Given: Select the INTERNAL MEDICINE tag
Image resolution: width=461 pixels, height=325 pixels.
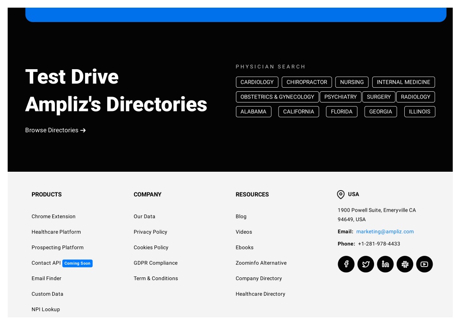Looking at the screenshot, I should (403, 82).
